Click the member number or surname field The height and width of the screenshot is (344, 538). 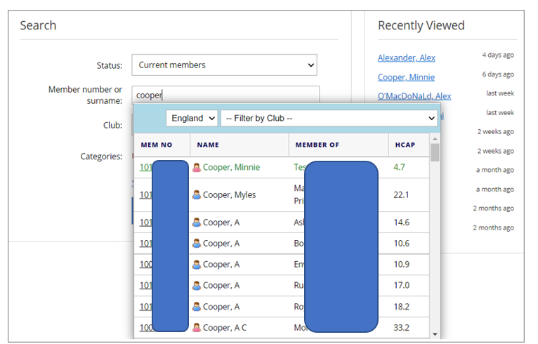[225, 95]
